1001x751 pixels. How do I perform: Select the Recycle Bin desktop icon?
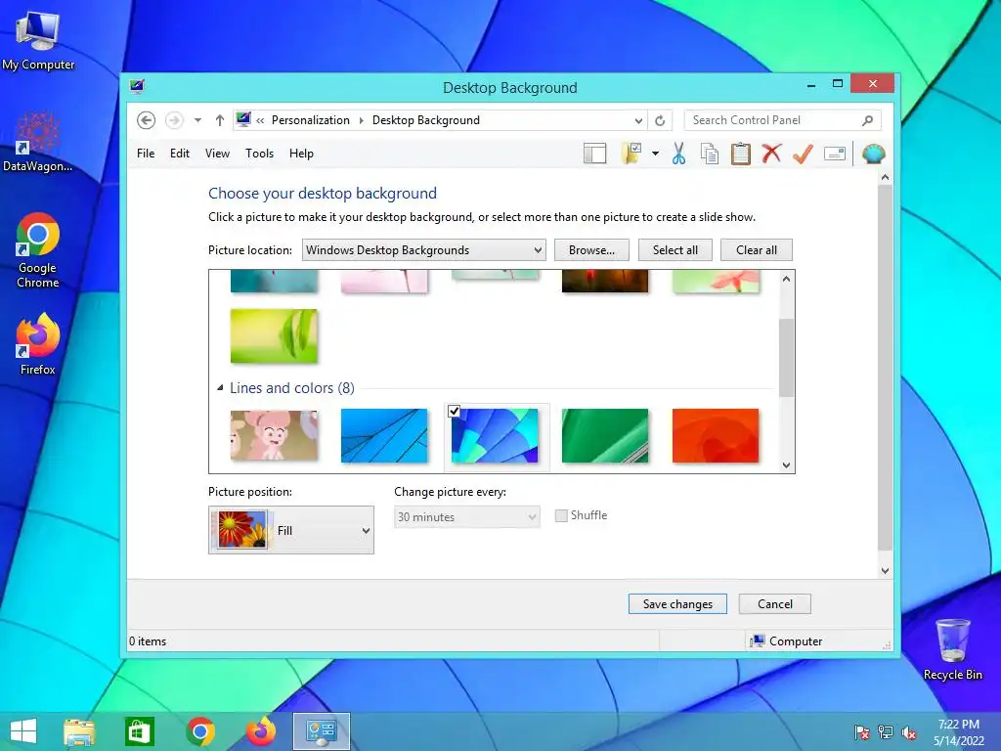click(953, 649)
